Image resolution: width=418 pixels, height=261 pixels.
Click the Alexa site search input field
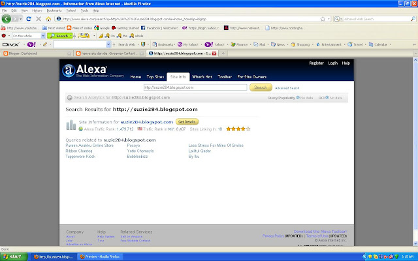point(195,87)
